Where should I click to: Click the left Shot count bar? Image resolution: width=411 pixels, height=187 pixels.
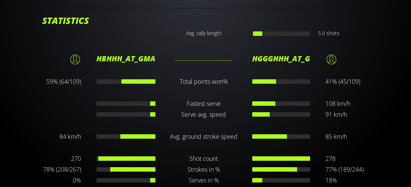(126, 159)
